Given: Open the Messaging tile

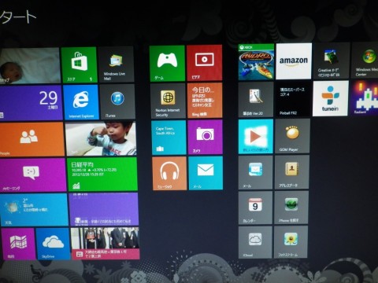Looking at the screenshot, I should [x=33, y=175].
